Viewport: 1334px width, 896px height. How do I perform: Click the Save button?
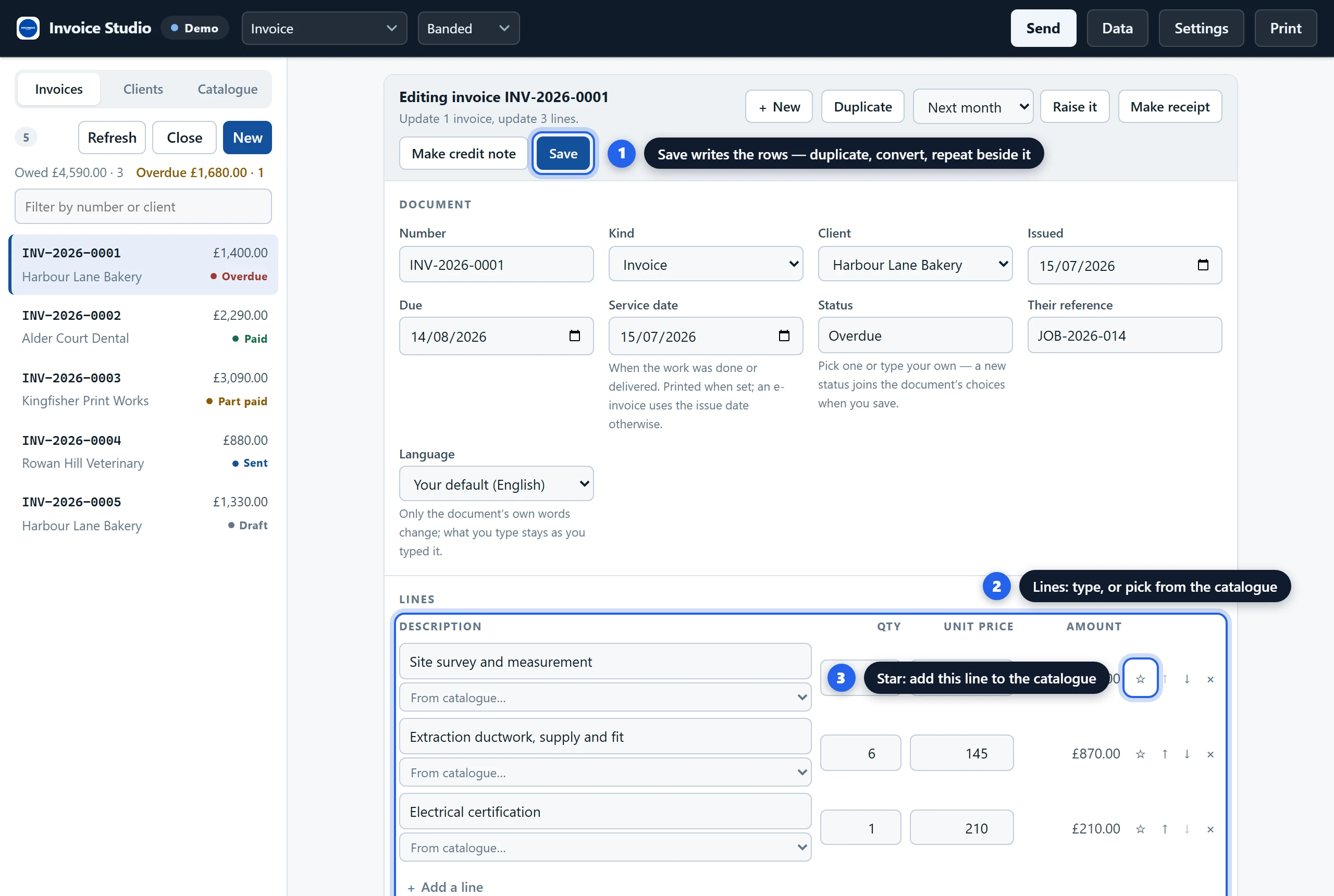(563, 153)
